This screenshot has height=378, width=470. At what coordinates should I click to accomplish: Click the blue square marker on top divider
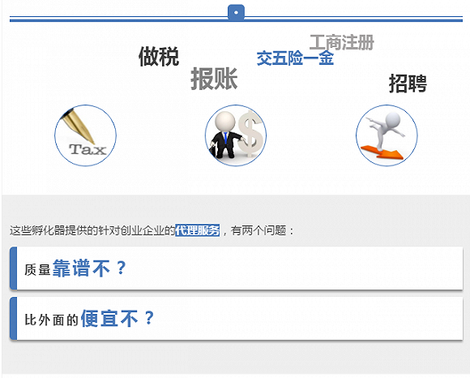click(x=236, y=13)
